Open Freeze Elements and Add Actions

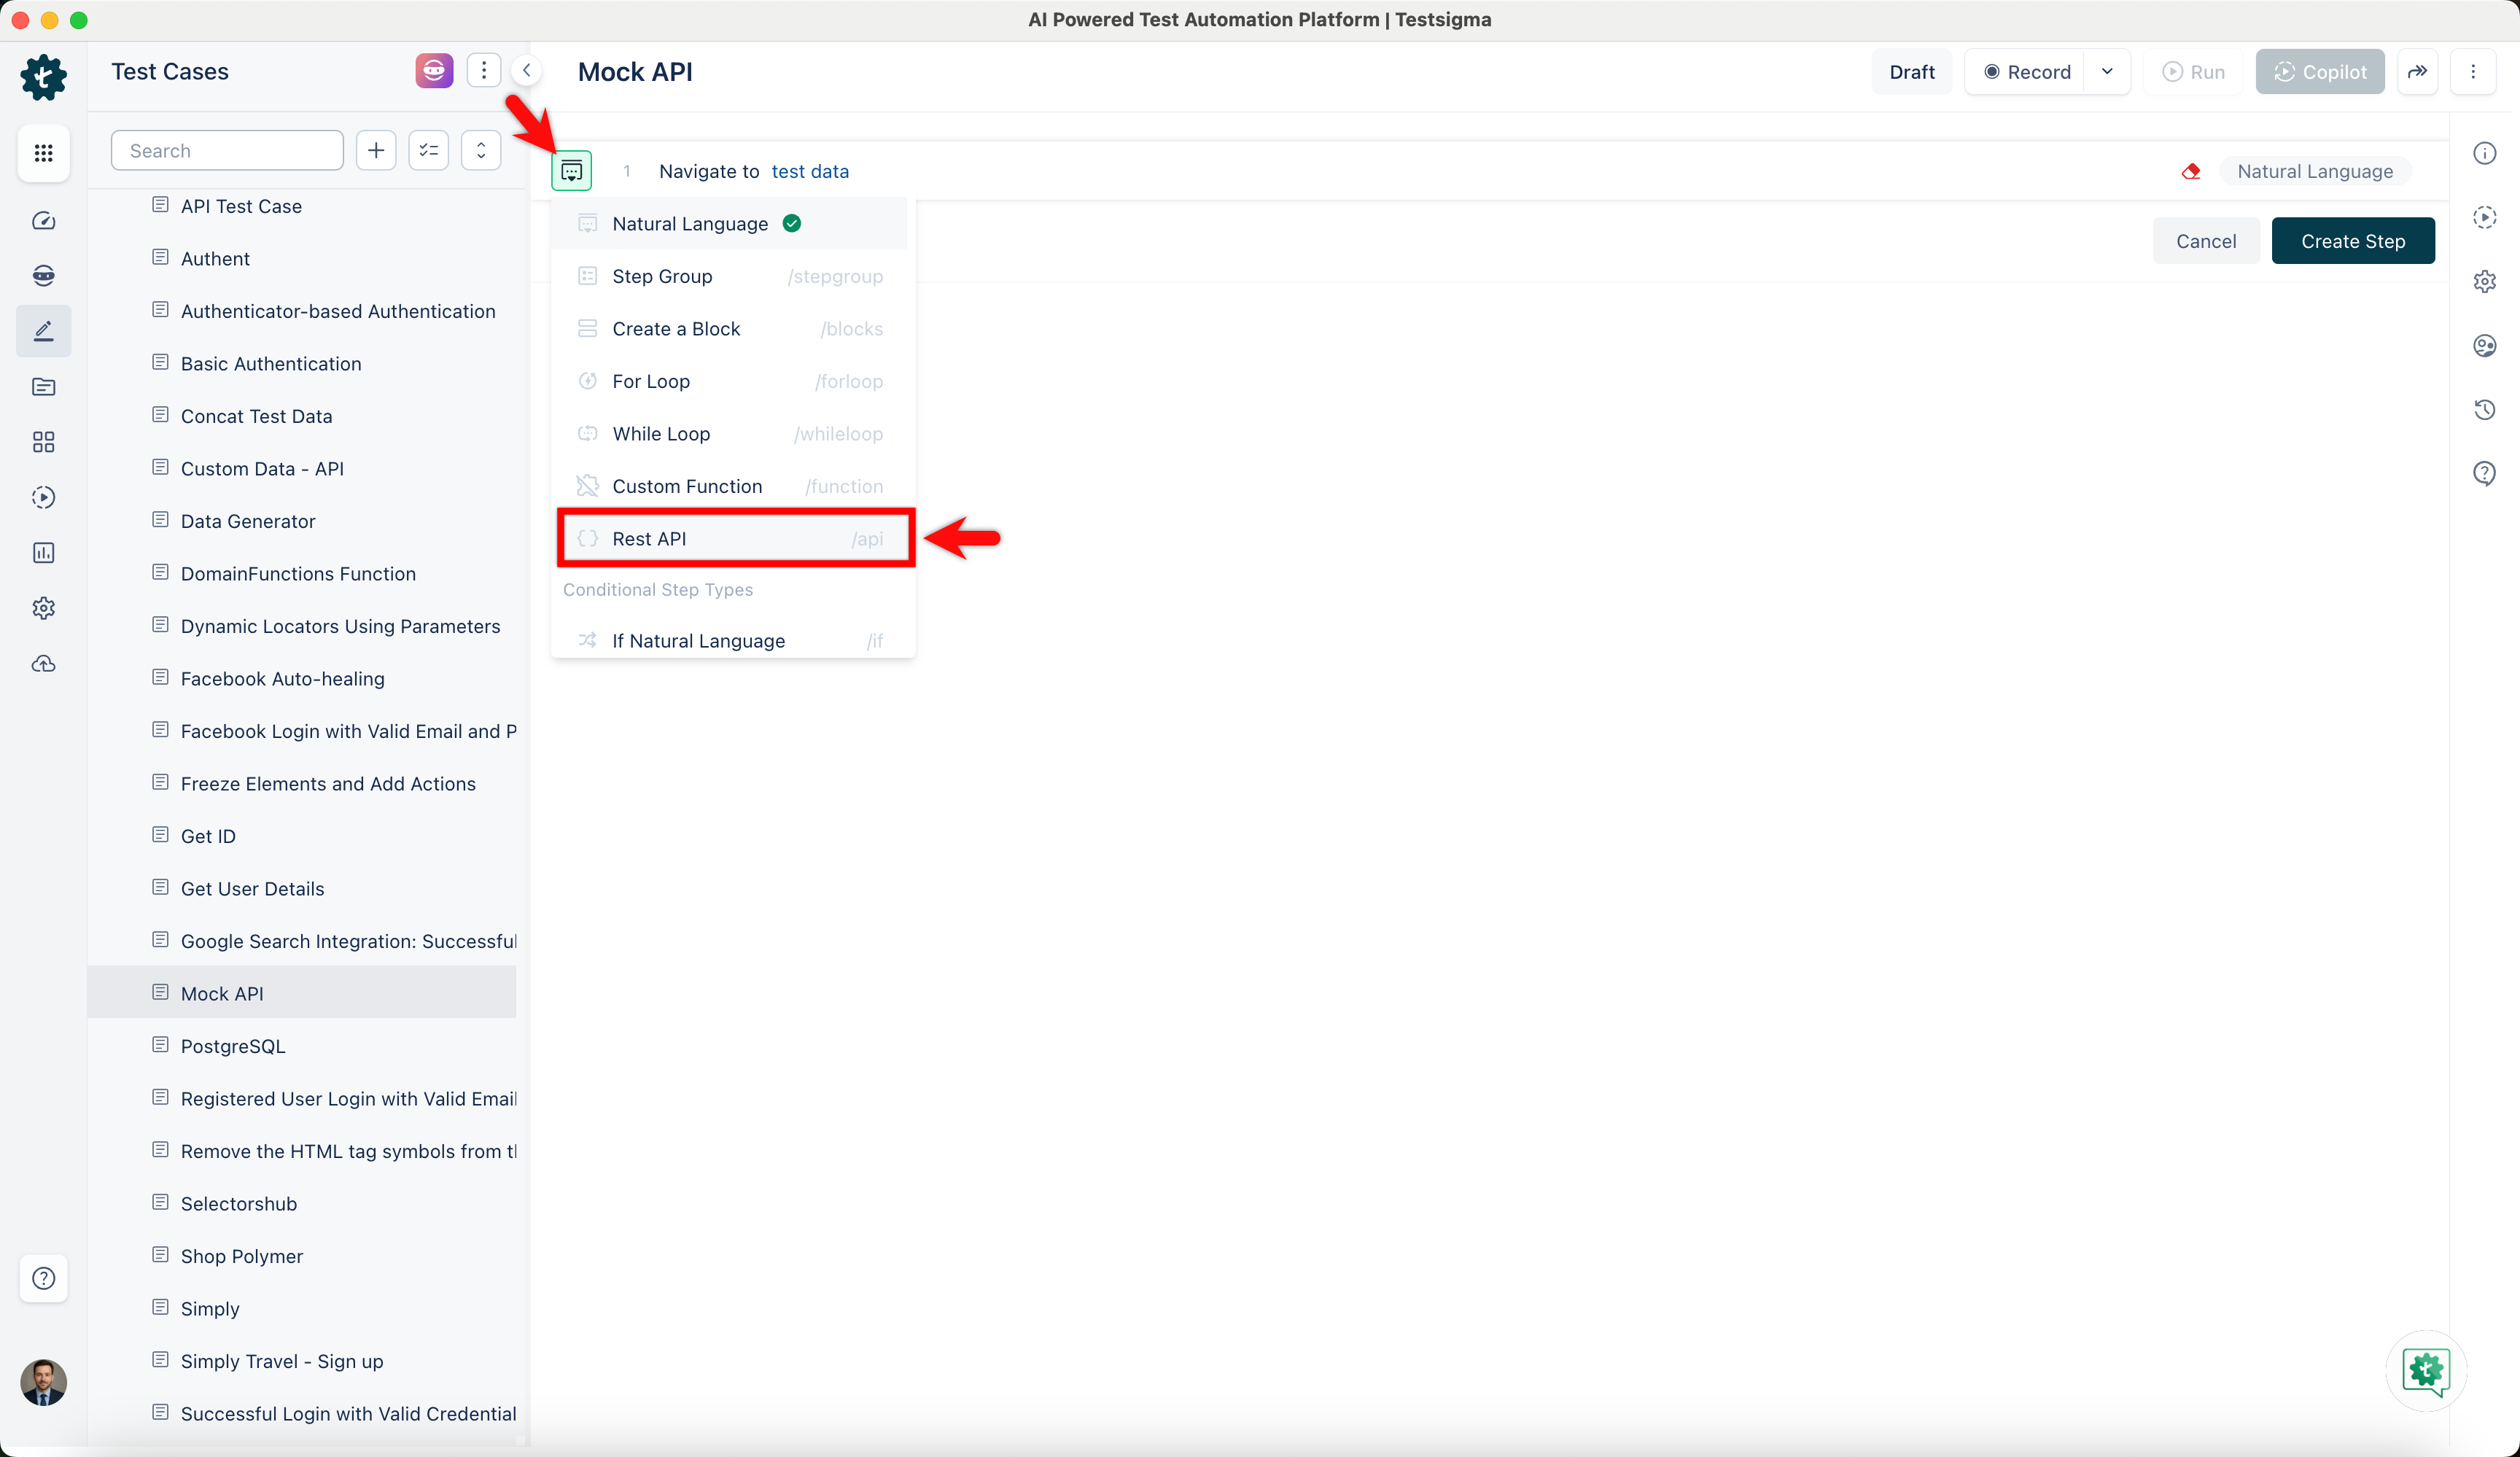328,784
